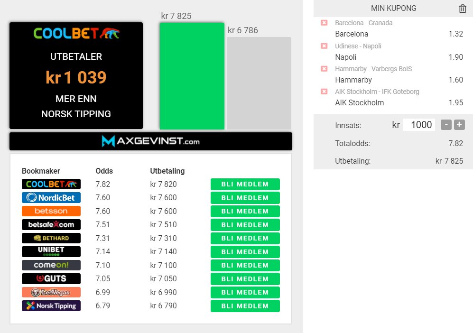473x333 pixels.
Task: Open the ComeOn logo
Action: 51,265
